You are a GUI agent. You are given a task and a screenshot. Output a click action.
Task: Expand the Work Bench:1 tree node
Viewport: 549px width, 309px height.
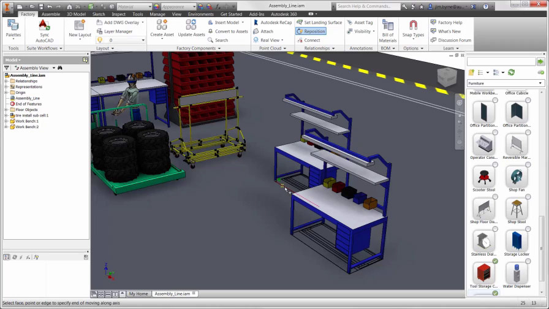click(x=6, y=121)
